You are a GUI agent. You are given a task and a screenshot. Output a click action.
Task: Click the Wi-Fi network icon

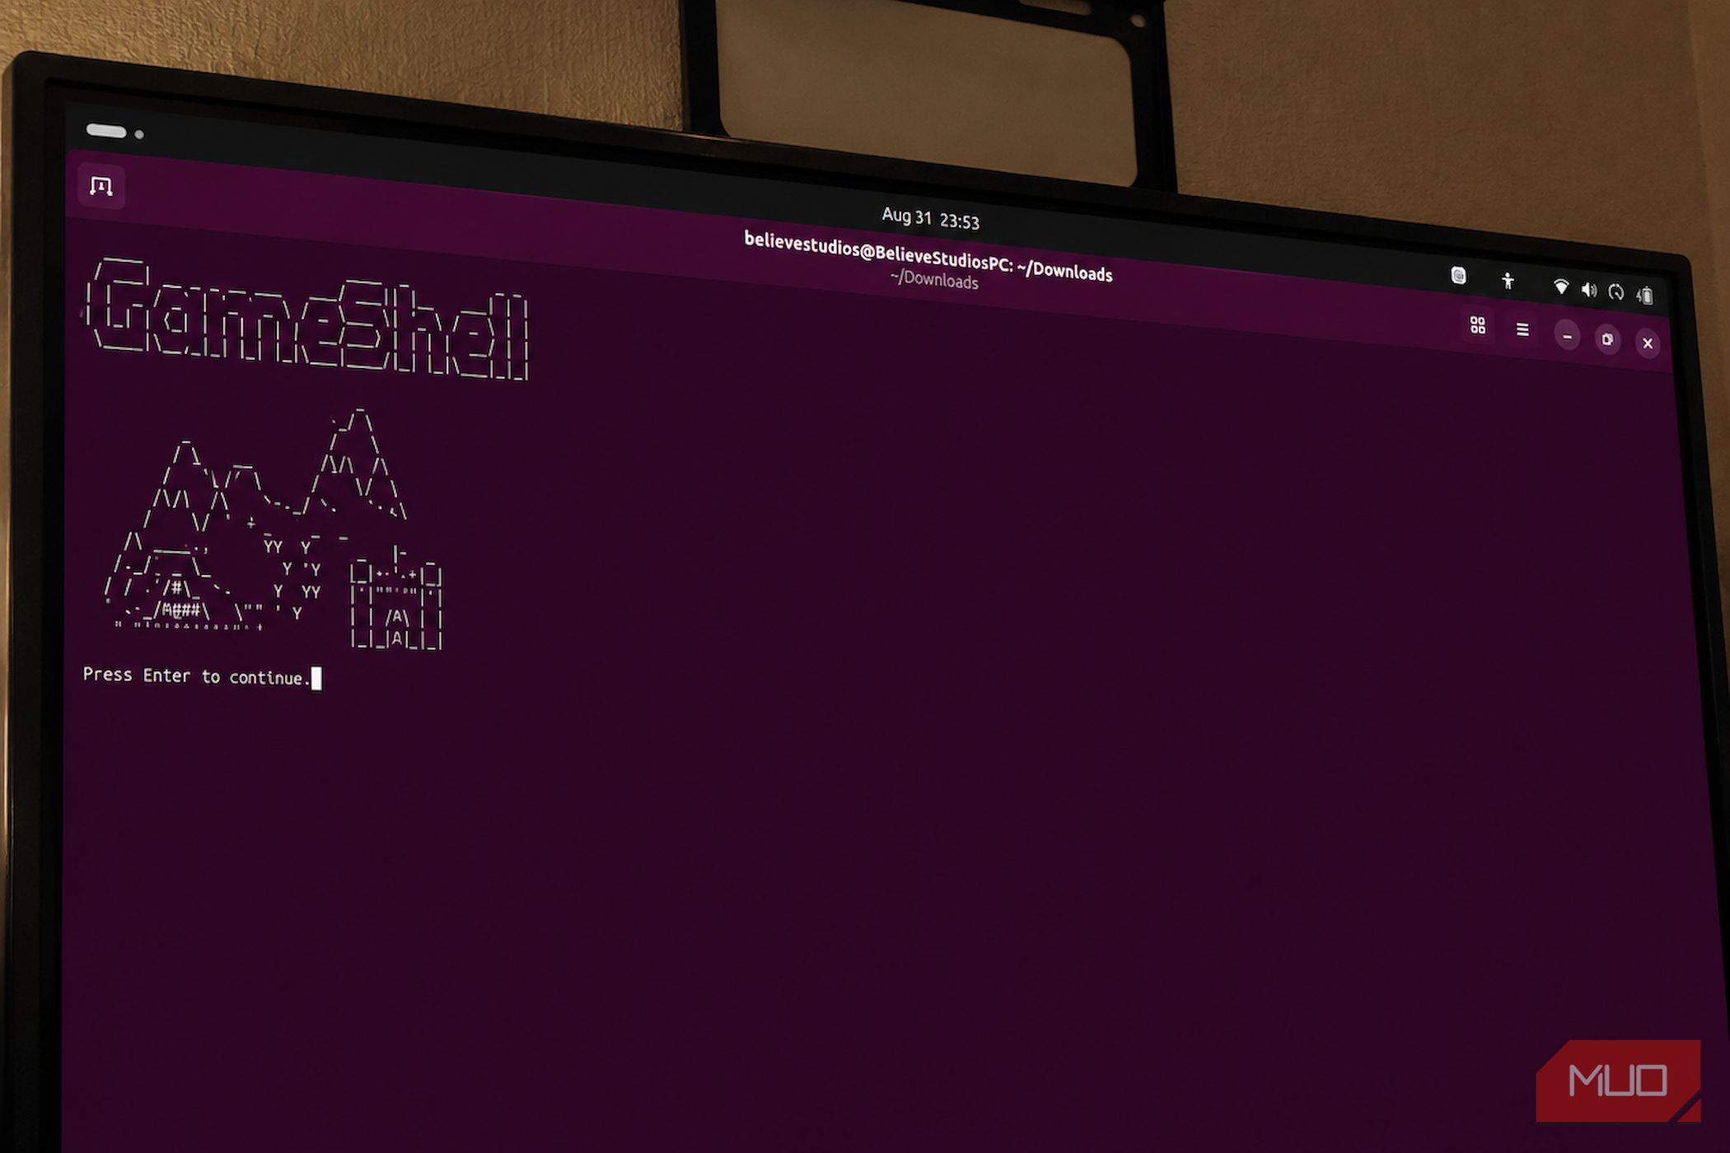[1560, 287]
